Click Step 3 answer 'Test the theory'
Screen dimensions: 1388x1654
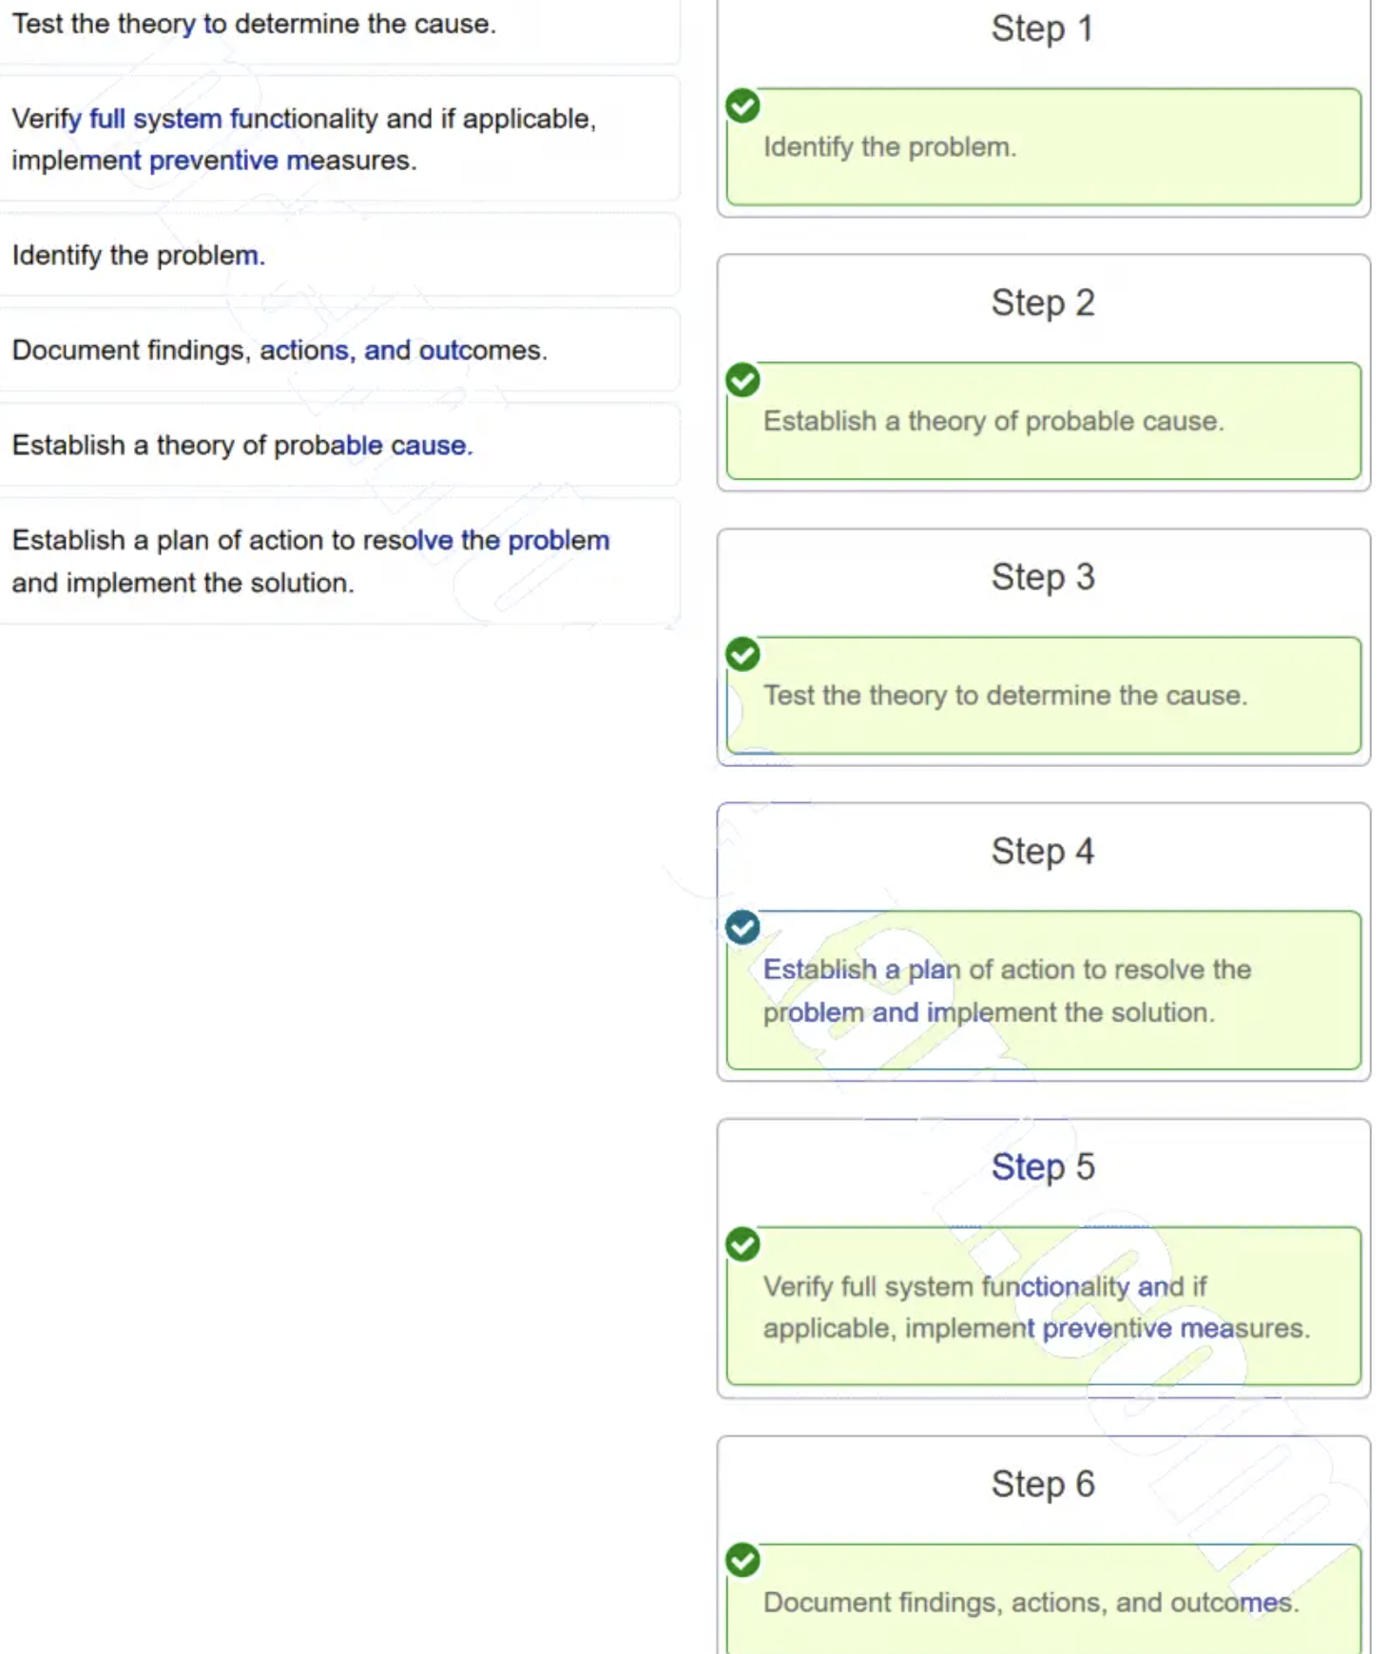pos(1043,696)
